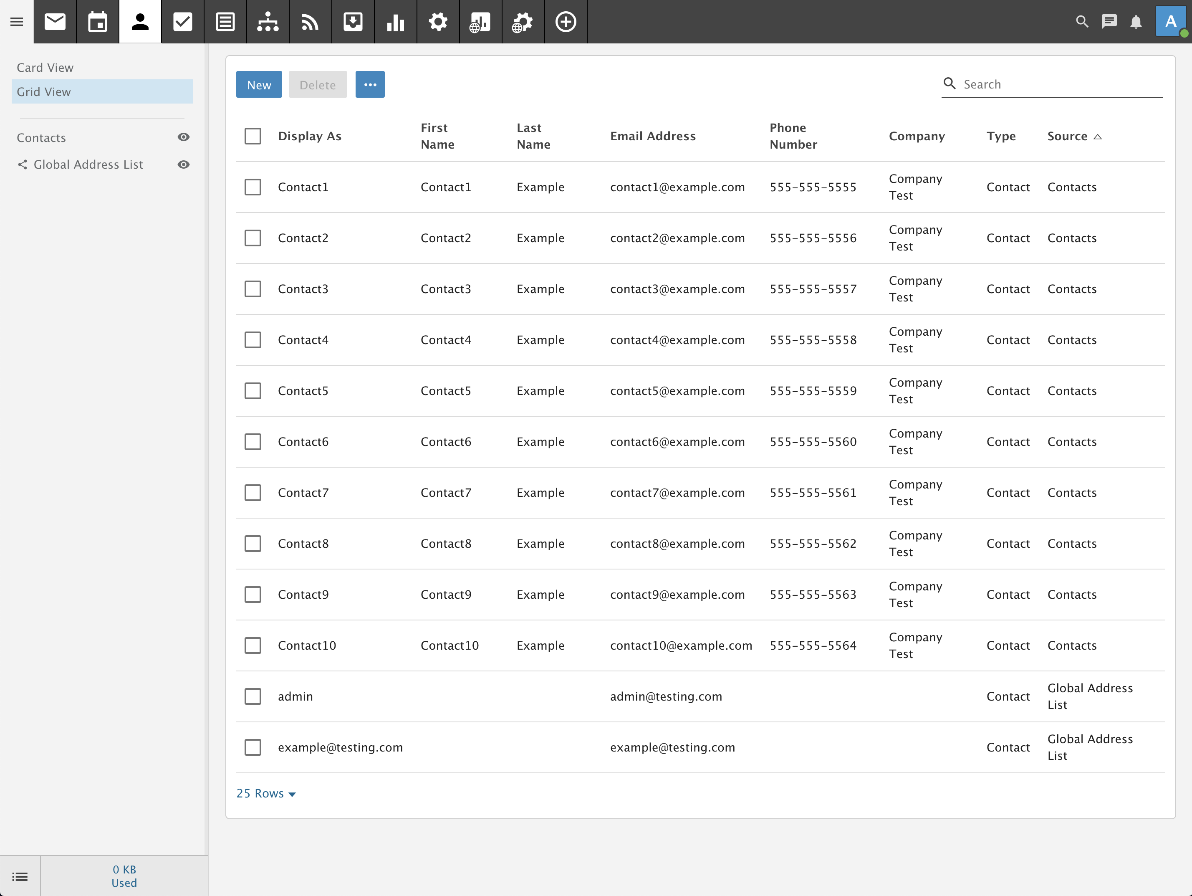Toggle visibility of Global Address List
Screen dimensions: 1192x896
click(183, 165)
